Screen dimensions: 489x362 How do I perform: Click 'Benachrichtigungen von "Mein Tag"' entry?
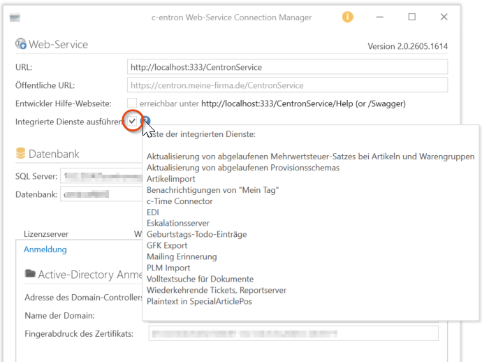[212, 190]
